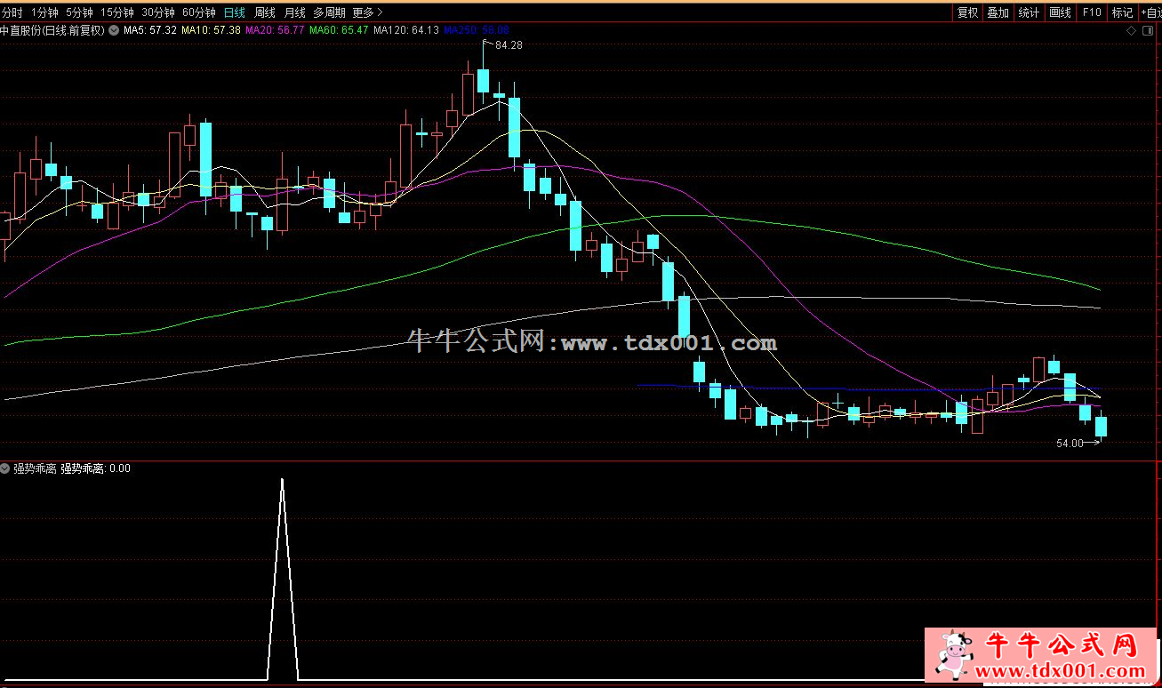Viewport: 1162px width, 688px height.
Task: Click the green MA60: 65.47 label
Action: pyautogui.click(x=339, y=30)
